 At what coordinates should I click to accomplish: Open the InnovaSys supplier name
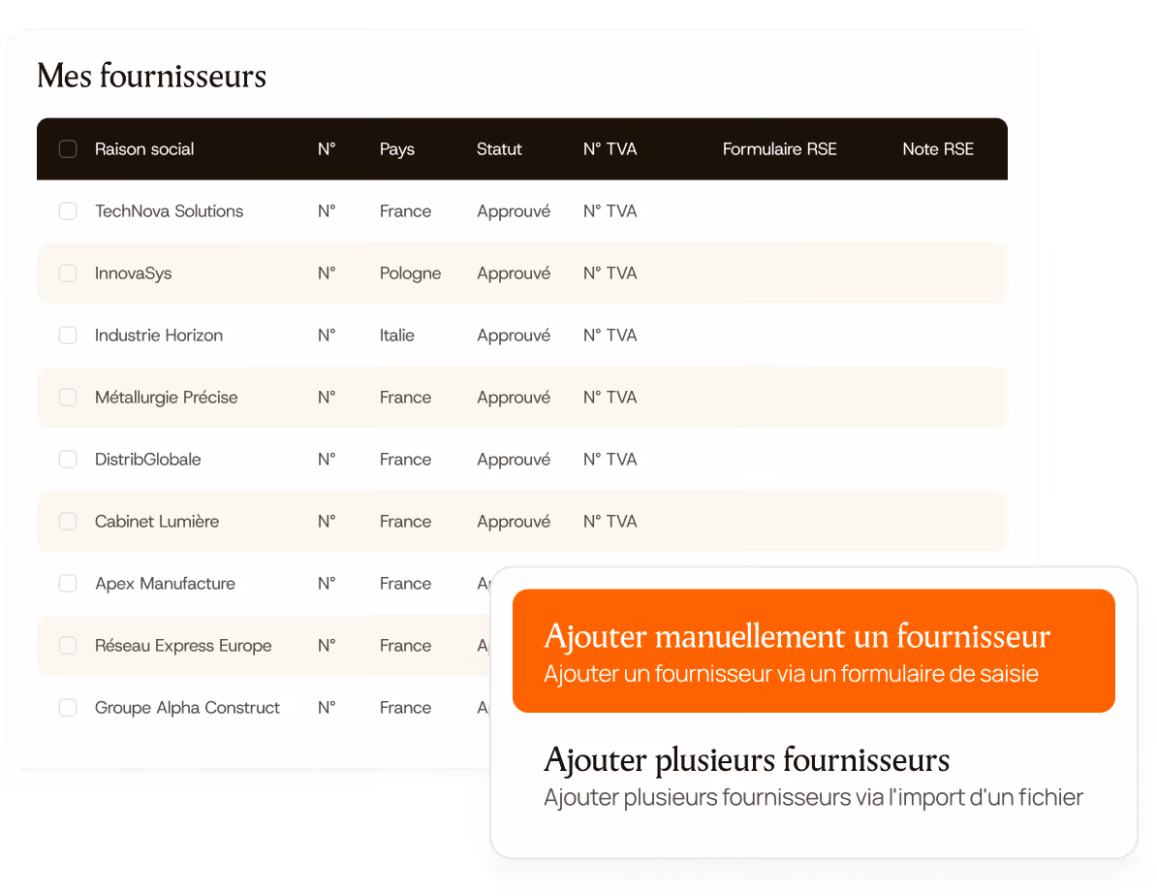[x=134, y=274]
